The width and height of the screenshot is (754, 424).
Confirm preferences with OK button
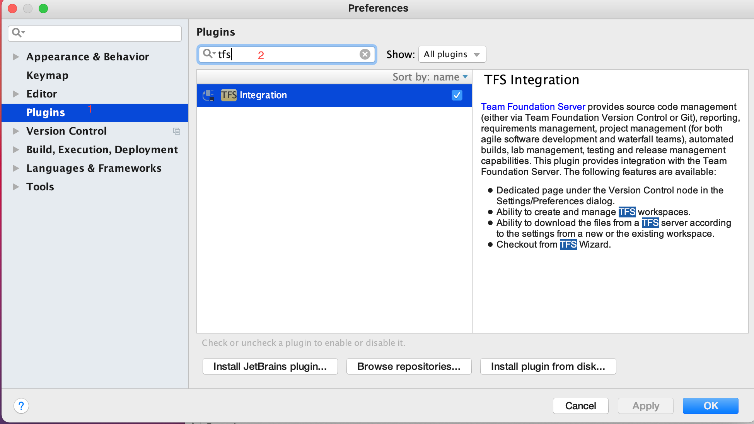710,406
